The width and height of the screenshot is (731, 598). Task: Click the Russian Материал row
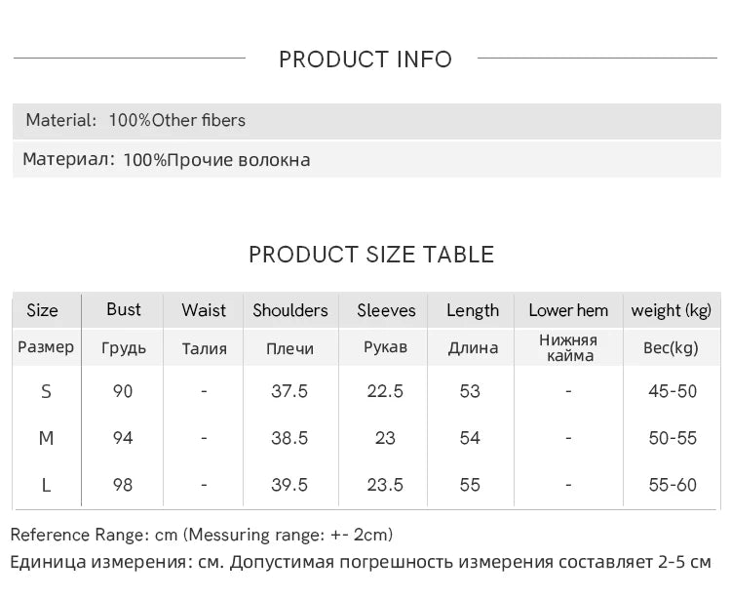(x=366, y=160)
